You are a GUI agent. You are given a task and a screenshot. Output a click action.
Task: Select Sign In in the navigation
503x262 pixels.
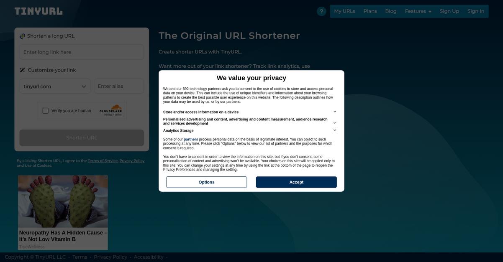(476, 11)
